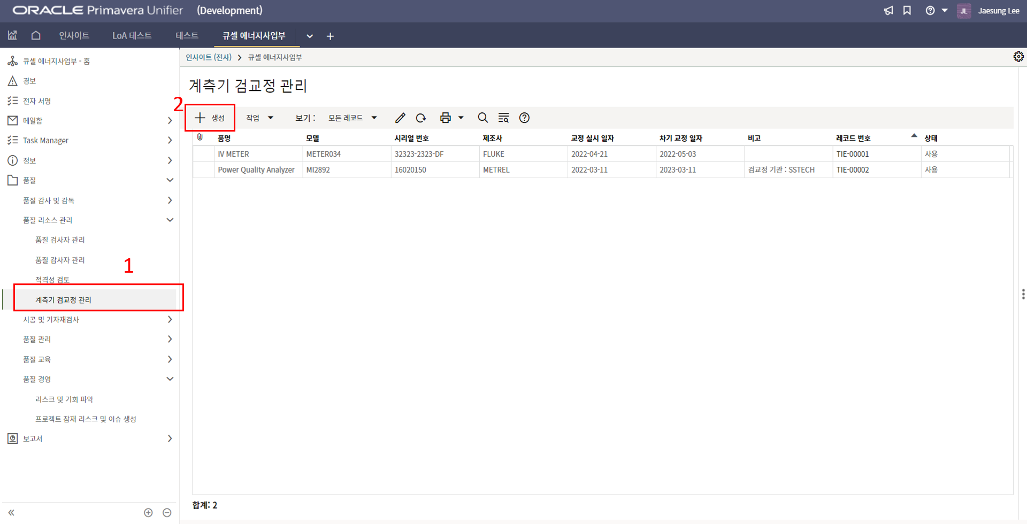Click the 생성 create button
Image resolution: width=1027 pixels, height=524 pixels.
210,118
